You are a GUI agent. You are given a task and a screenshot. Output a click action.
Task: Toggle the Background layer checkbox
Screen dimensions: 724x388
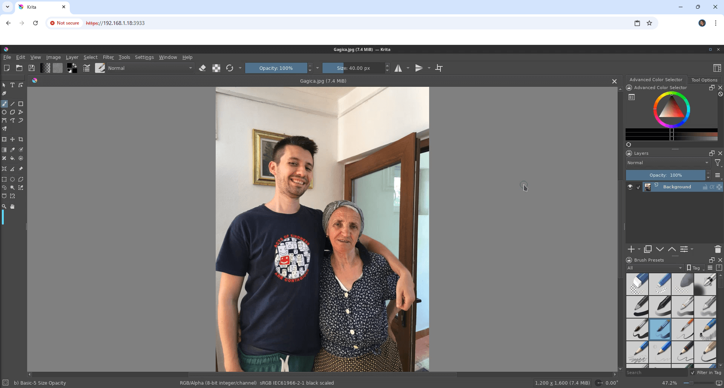pyautogui.click(x=638, y=187)
